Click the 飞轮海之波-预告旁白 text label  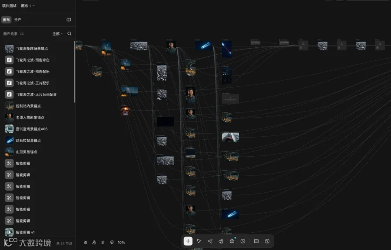(x=33, y=60)
